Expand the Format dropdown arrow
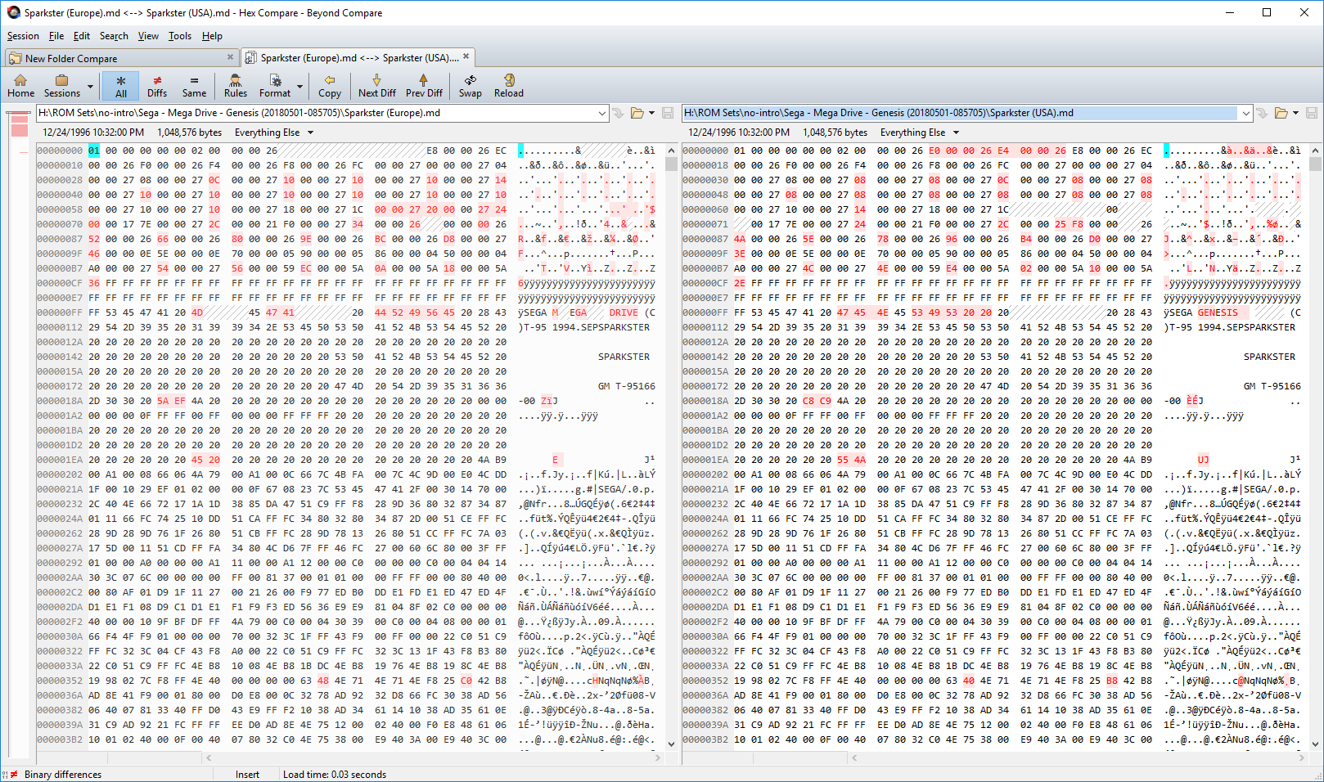The width and height of the screenshot is (1324, 782). (299, 86)
